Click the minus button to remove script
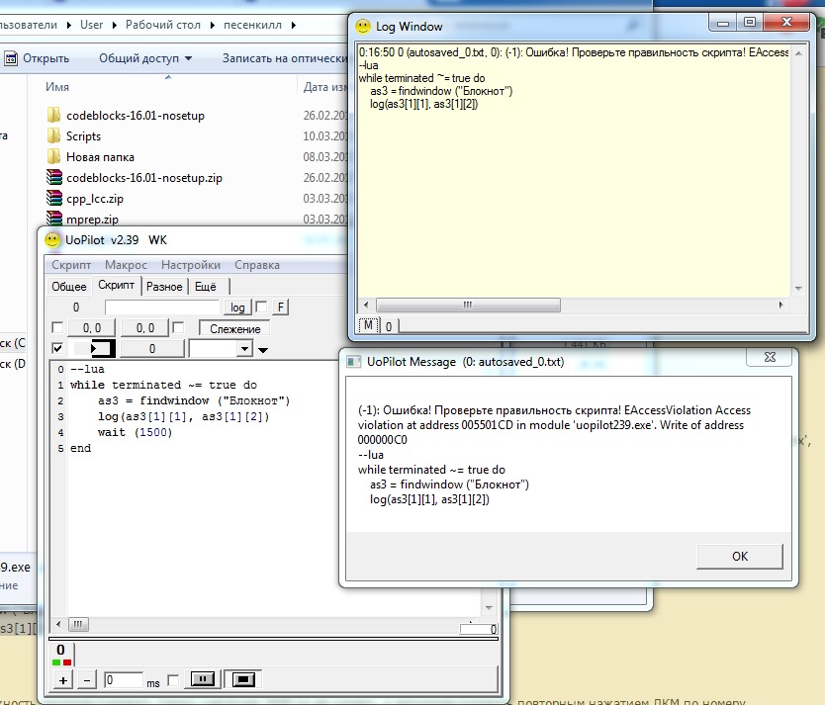This screenshot has height=705, width=825. pyautogui.click(x=86, y=680)
